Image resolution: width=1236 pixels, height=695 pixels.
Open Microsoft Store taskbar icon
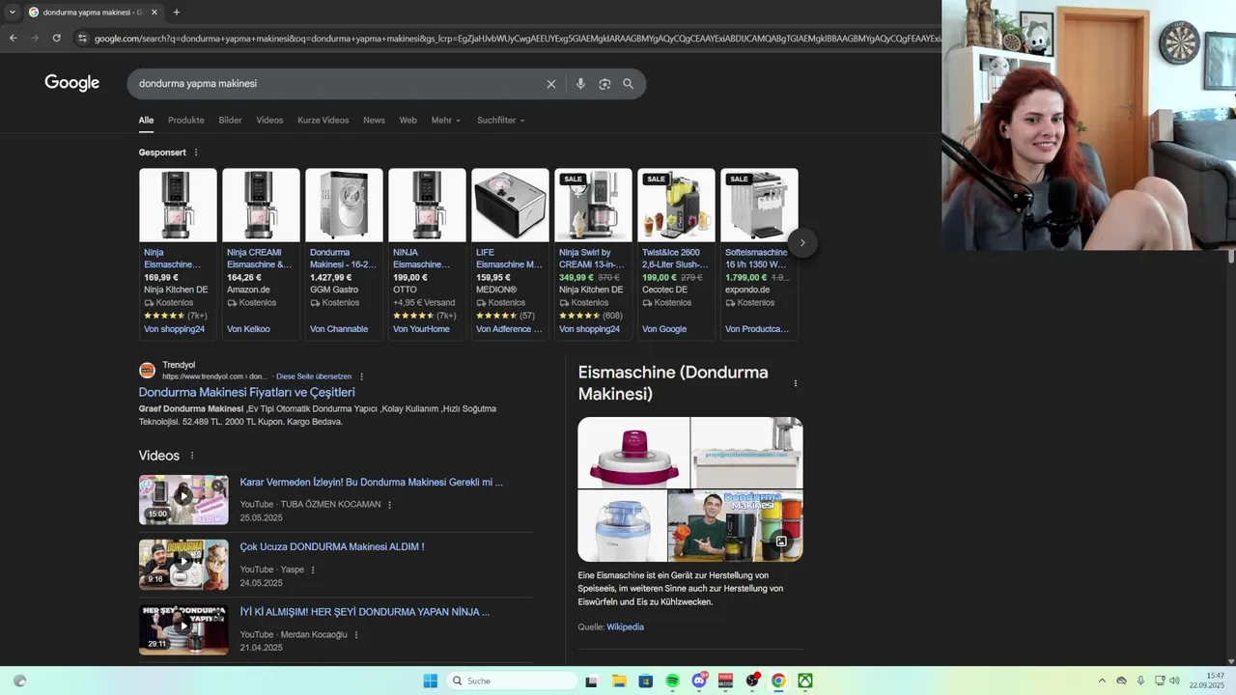click(x=646, y=681)
